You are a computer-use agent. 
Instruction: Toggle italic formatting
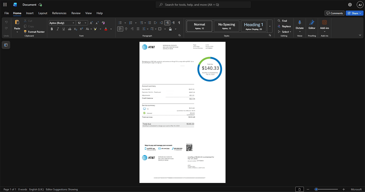coord(58,29)
